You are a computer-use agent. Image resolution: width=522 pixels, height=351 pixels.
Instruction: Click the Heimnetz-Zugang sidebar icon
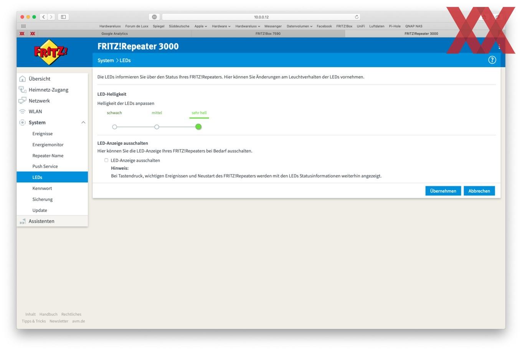pyautogui.click(x=23, y=89)
